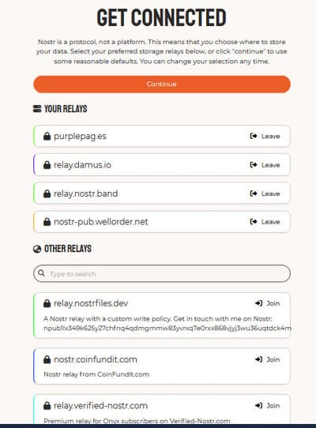Leave the nostr-pub.wellorder.net relay
Screen dimensions: 316x428
[265, 222]
